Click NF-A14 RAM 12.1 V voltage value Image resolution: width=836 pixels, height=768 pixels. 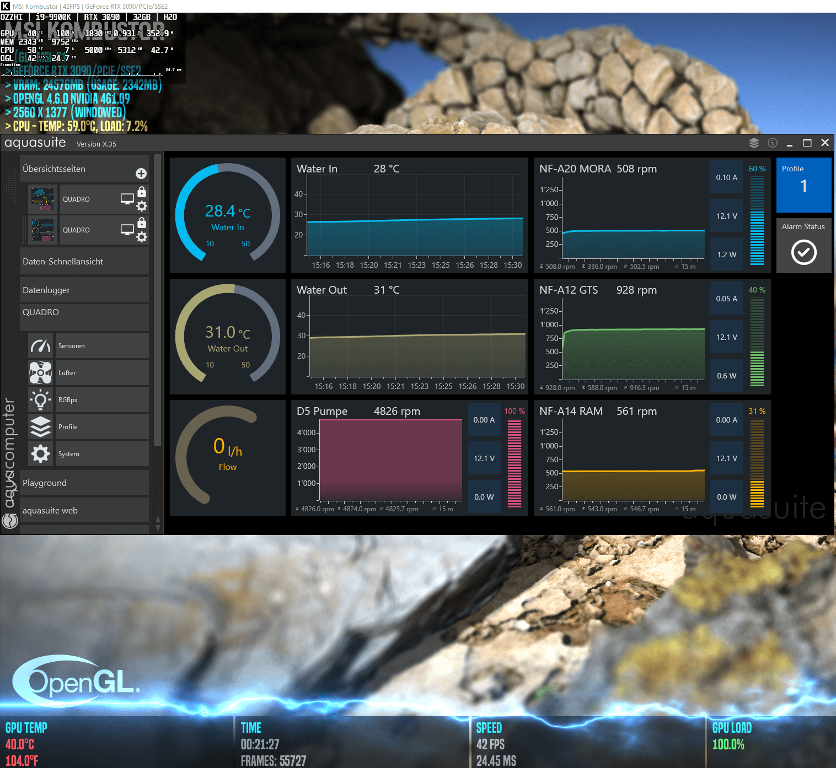pyautogui.click(x=727, y=458)
